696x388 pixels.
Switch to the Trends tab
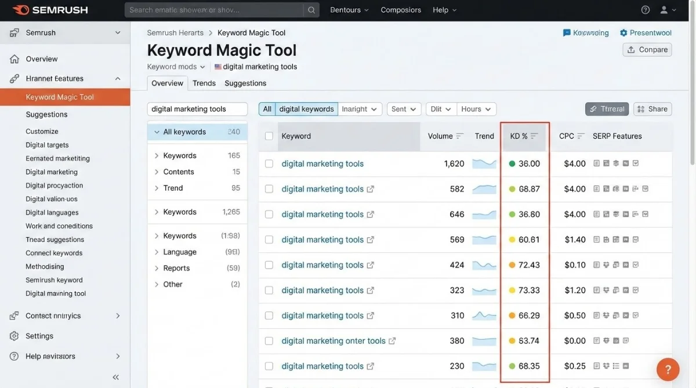click(x=204, y=83)
